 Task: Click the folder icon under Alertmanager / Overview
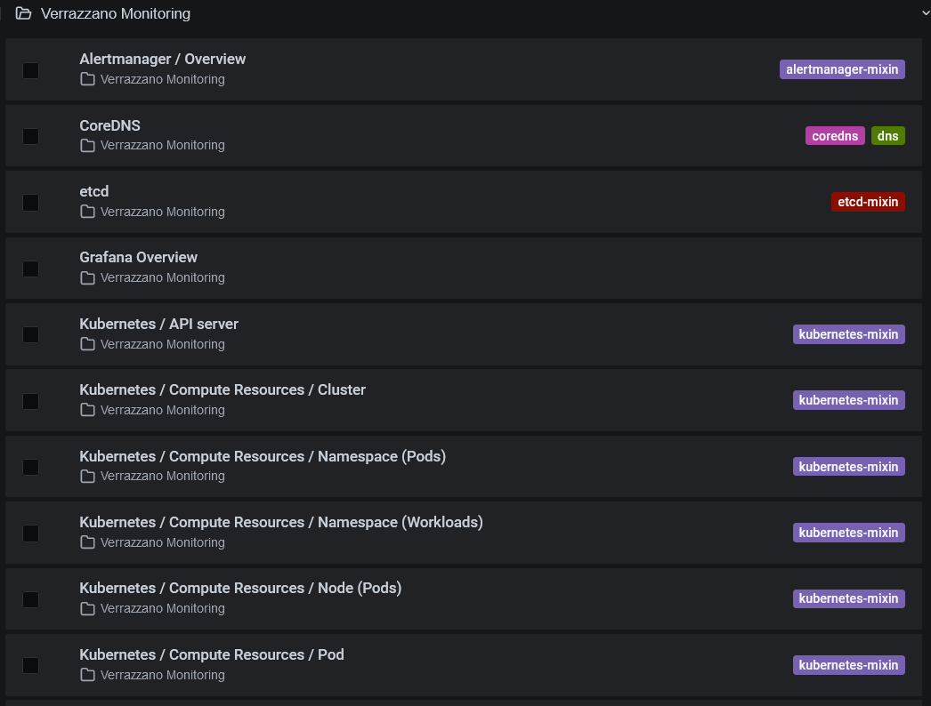click(86, 79)
